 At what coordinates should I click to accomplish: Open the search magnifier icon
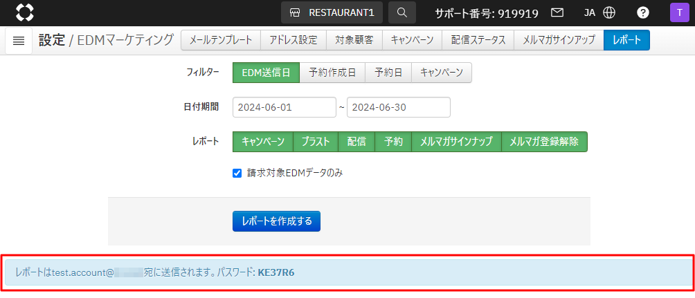coord(402,12)
